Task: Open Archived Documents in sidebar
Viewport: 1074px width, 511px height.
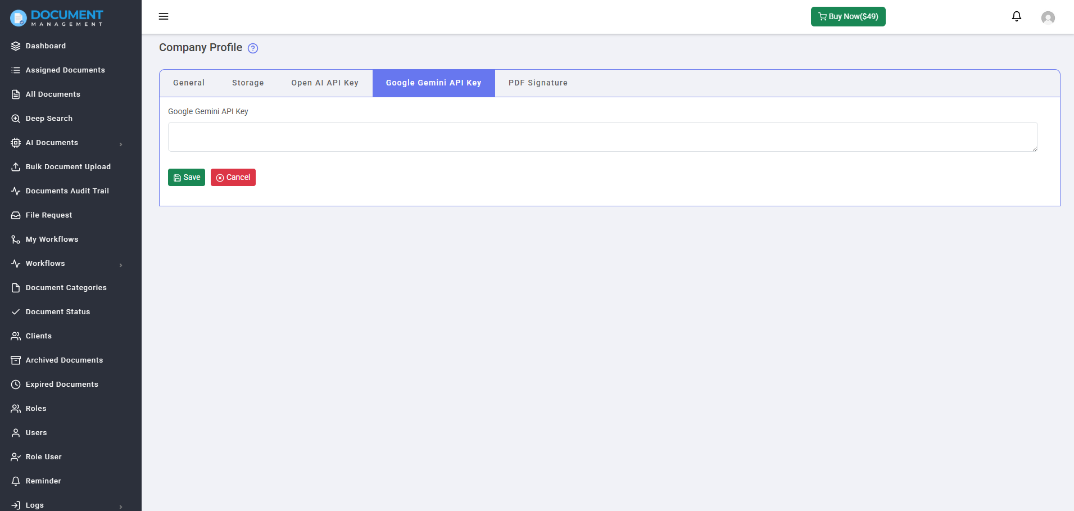Action: pos(64,360)
